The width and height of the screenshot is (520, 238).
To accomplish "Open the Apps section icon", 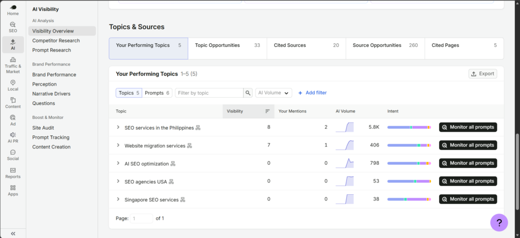I will [x=13, y=190].
